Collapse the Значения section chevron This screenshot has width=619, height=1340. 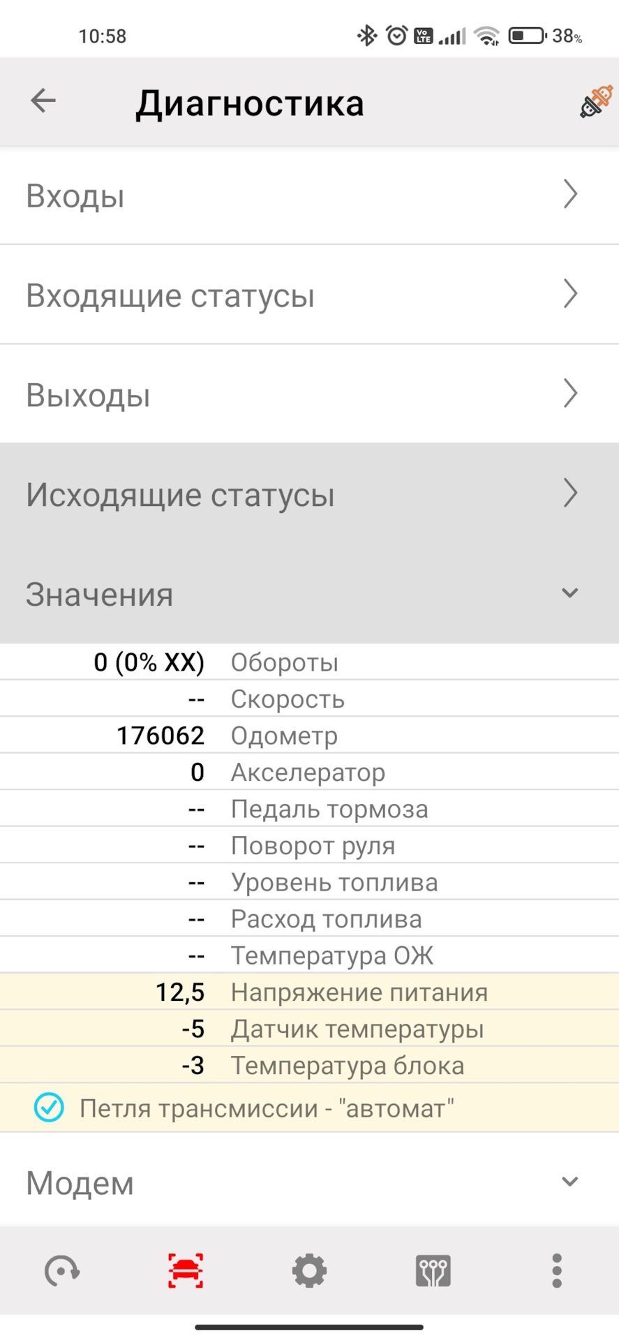tap(570, 593)
